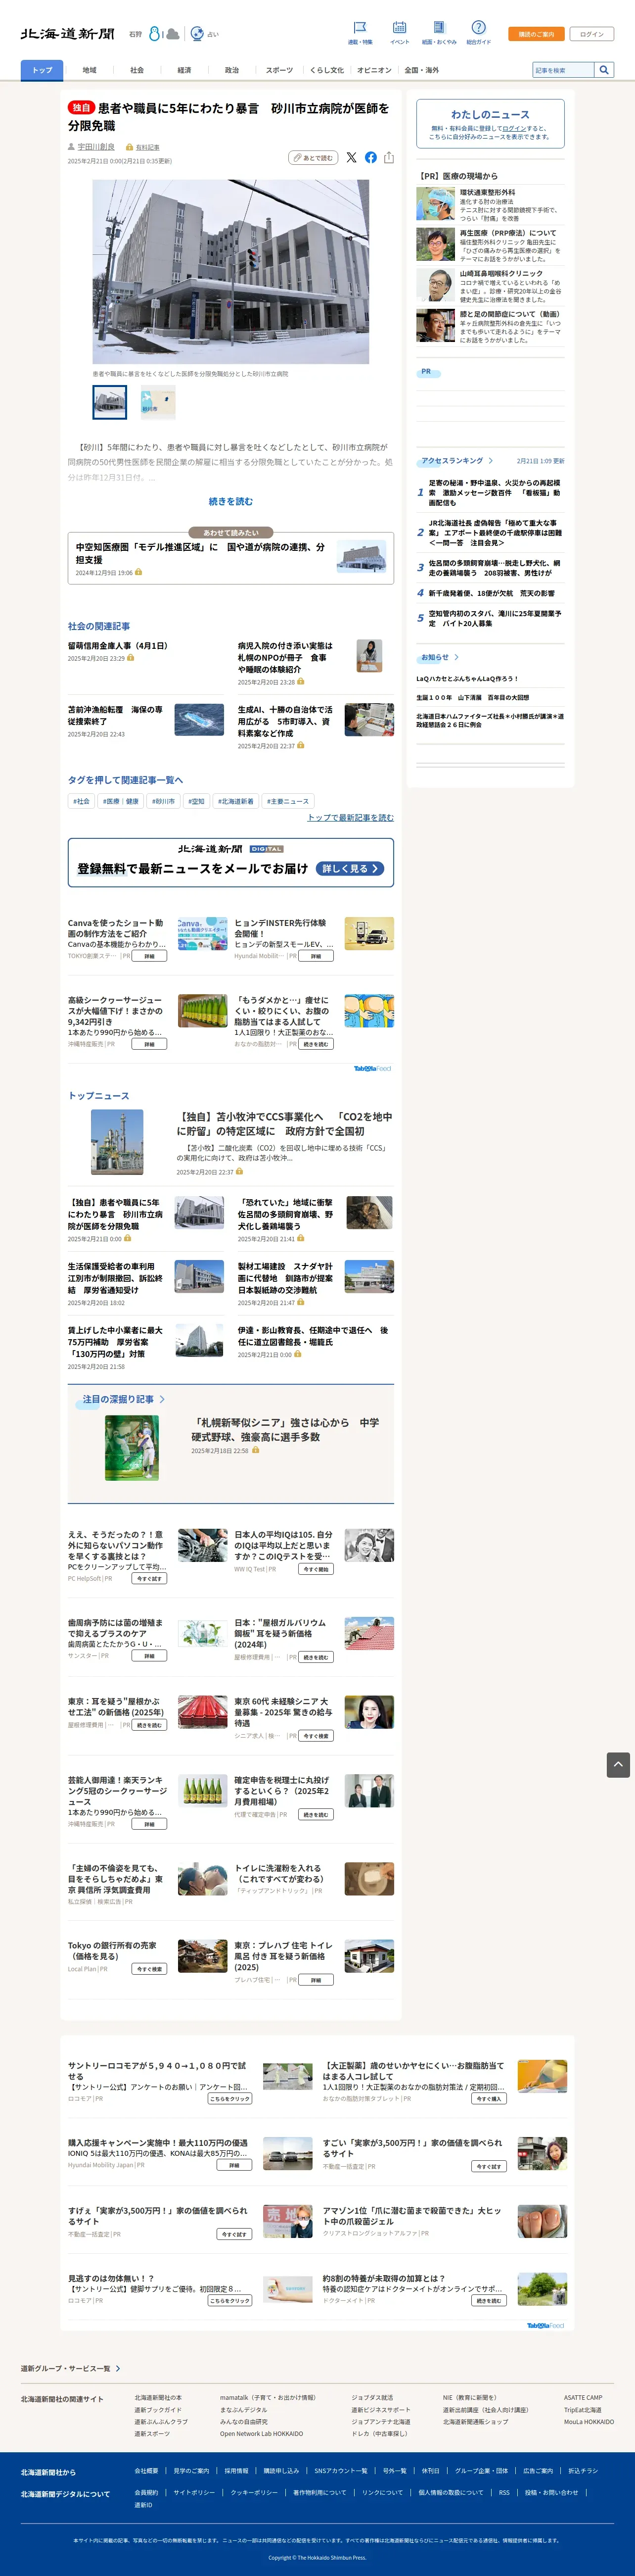This screenshot has height=2576, width=635.
Task: Click the #砂川市 tag
Action: (163, 801)
